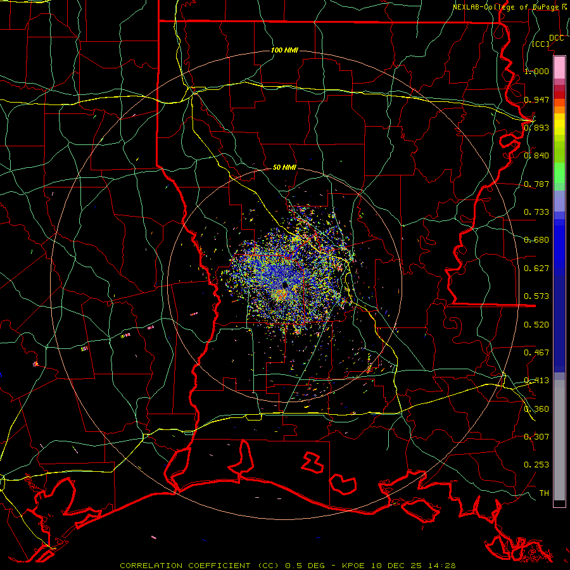This screenshot has height=570, width=570.
Task: Pick the orange swatch on the color bar
Action: pos(559,110)
